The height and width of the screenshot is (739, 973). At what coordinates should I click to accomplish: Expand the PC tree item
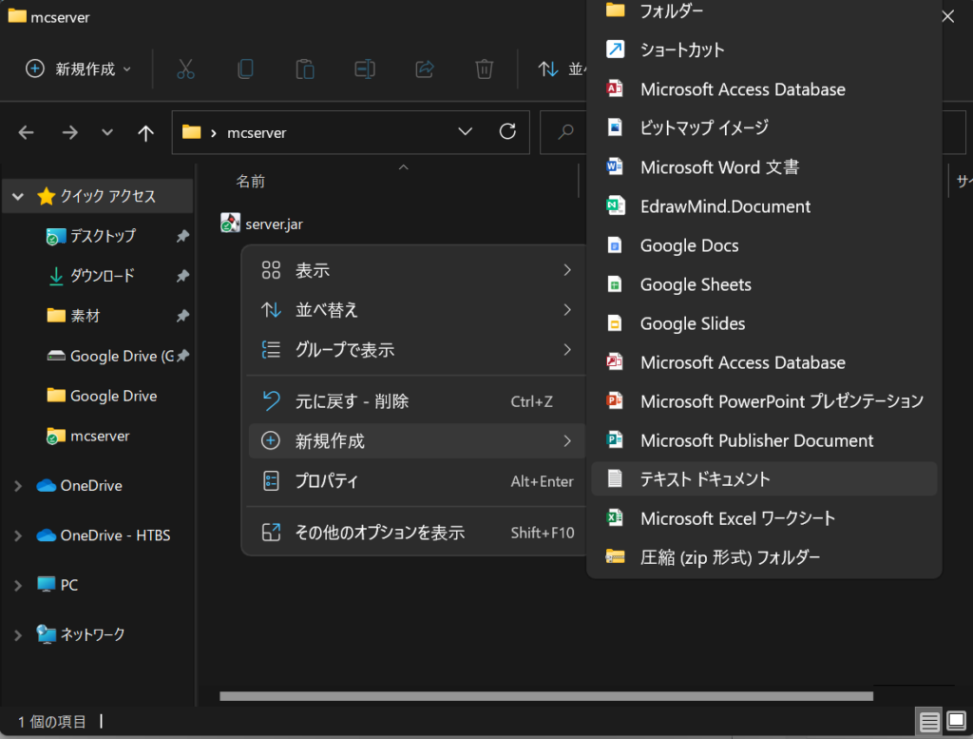tap(17, 584)
